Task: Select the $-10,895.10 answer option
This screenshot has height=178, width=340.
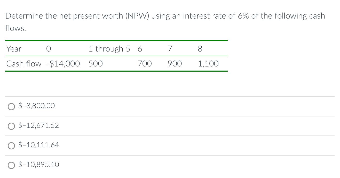Action: 11,165
